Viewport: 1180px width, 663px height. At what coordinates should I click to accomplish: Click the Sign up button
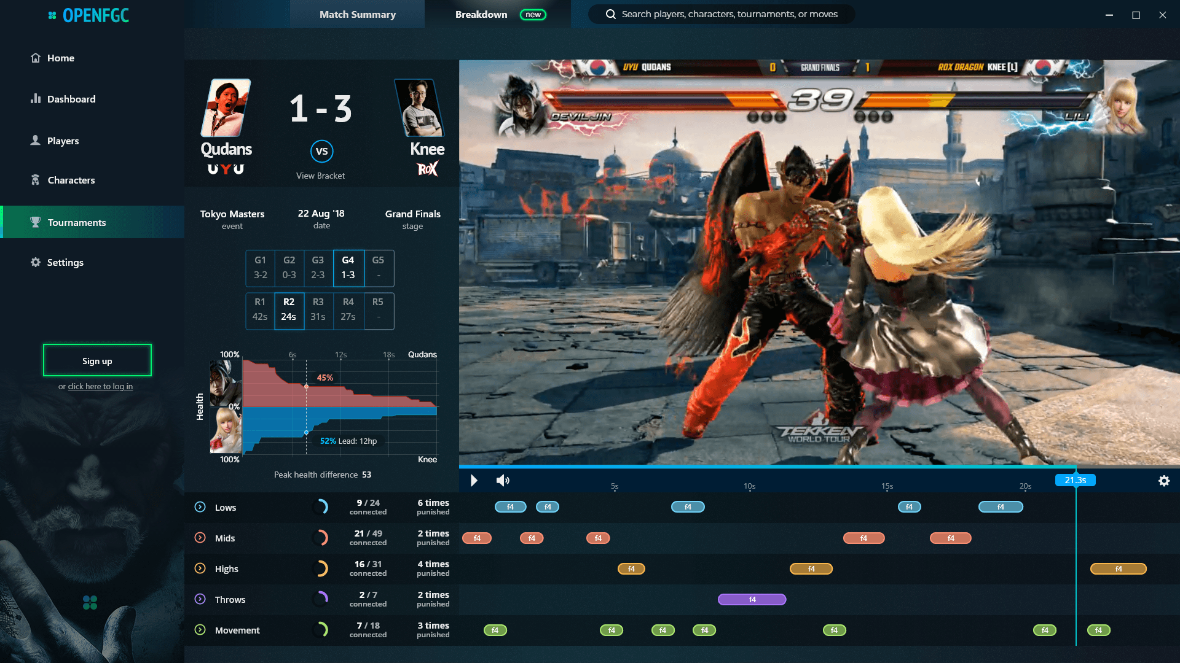97,360
